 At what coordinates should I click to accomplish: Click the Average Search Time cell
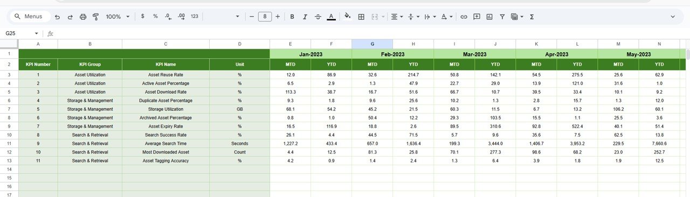[x=165, y=144]
